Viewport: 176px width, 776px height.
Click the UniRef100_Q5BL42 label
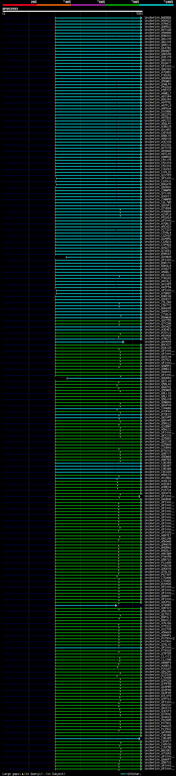tap(158, 384)
